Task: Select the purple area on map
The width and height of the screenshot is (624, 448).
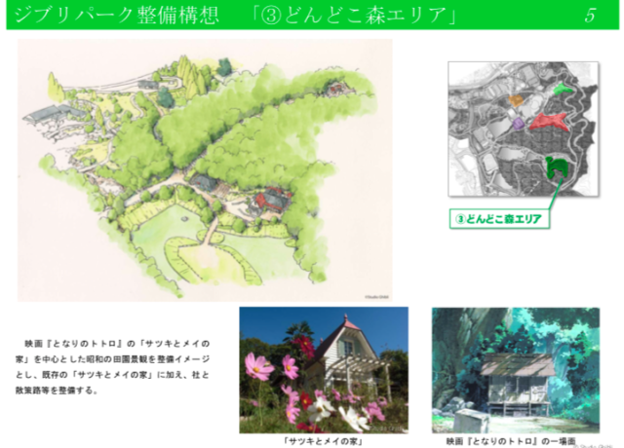Action: 518,124
